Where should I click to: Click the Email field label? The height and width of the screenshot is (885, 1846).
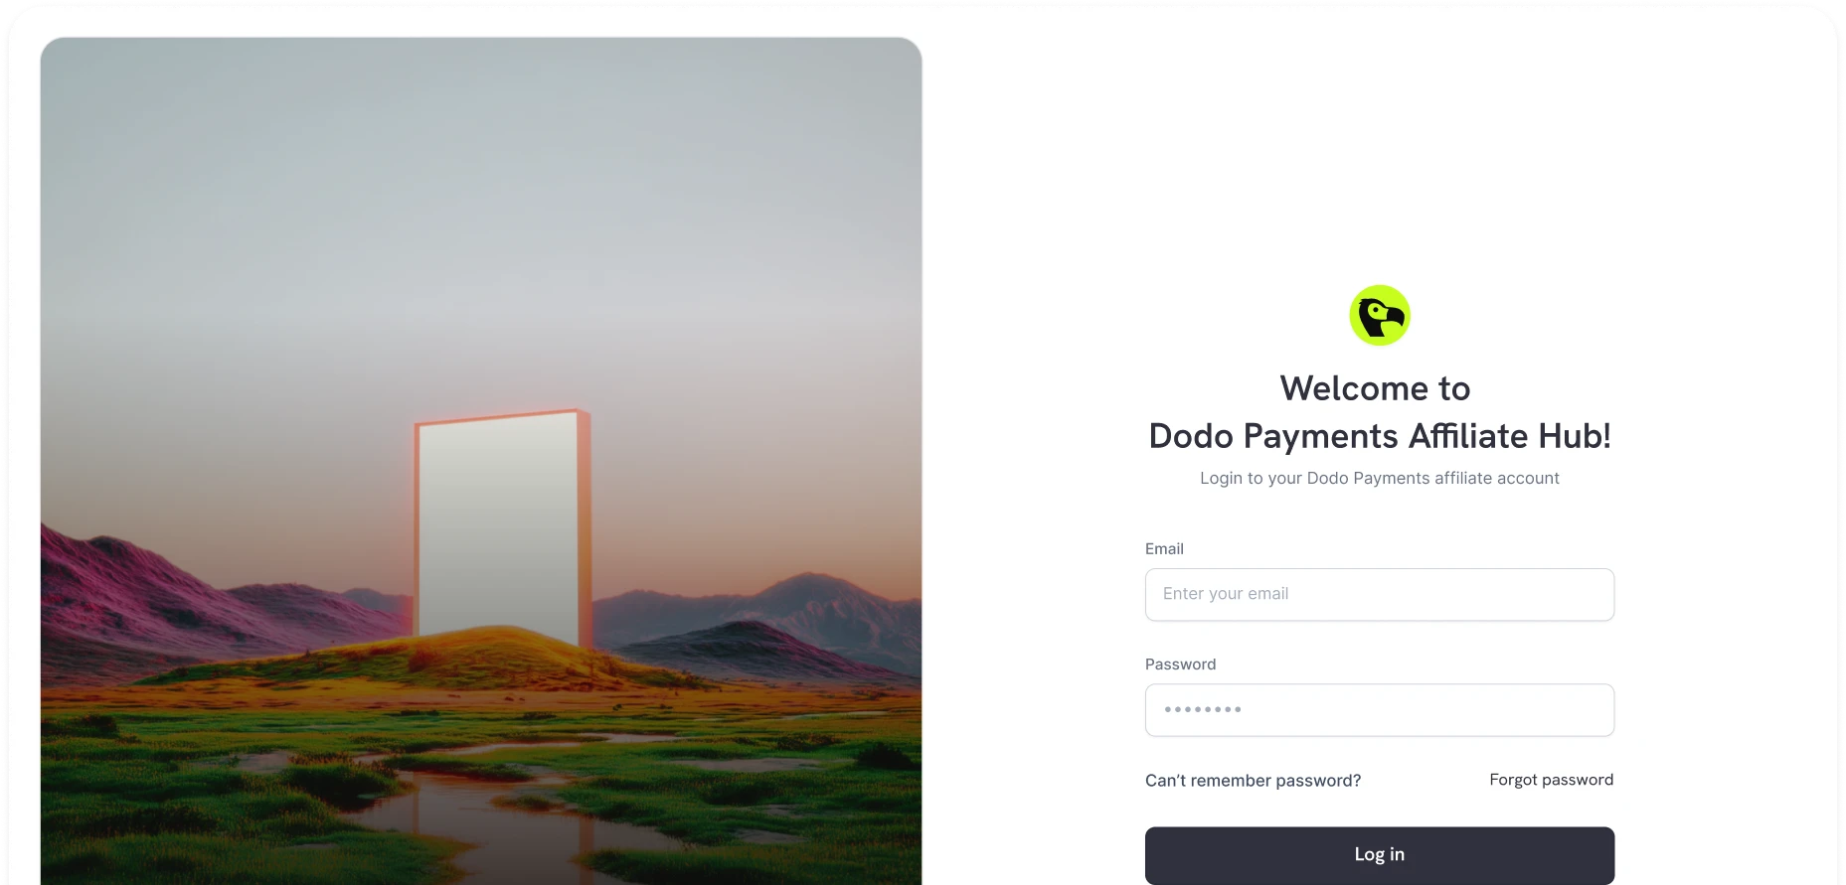1164,548
